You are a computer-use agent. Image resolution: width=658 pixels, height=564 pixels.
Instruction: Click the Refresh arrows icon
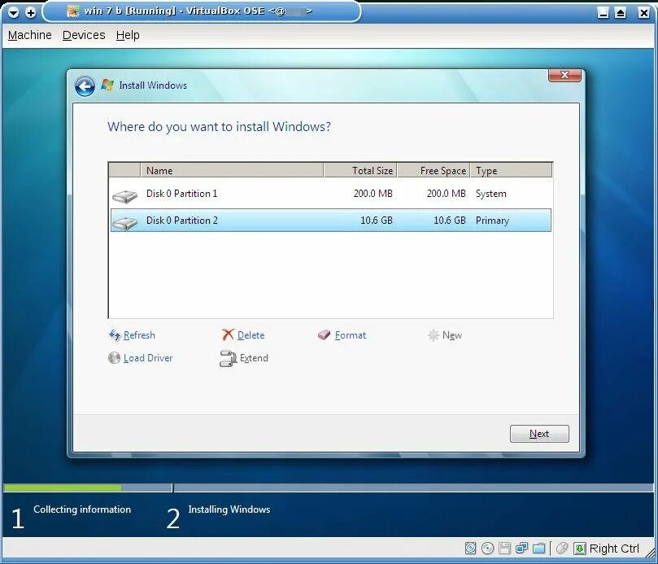pyautogui.click(x=115, y=334)
